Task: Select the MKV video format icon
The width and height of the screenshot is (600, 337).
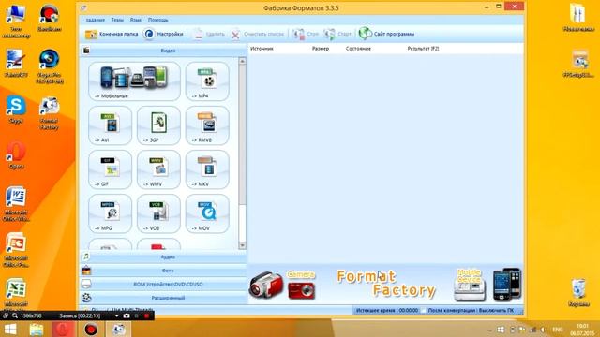Action: tap(207, 169)
